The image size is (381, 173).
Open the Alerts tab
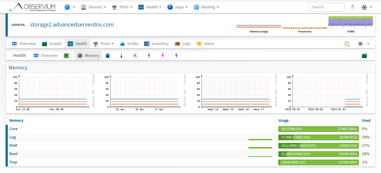pos(205,44)
